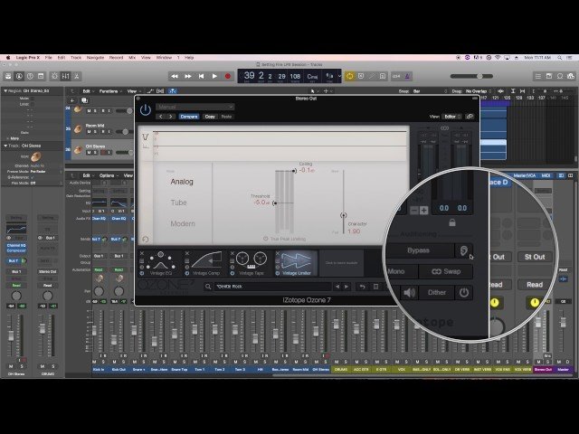Click Copy in the plugin header

tap(210, 117)
